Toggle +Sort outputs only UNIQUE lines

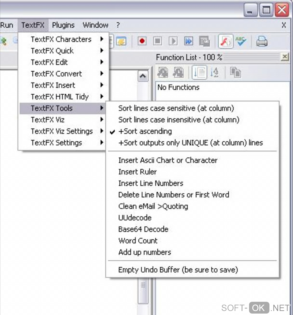pyautogui.click(x=192, y=143)
